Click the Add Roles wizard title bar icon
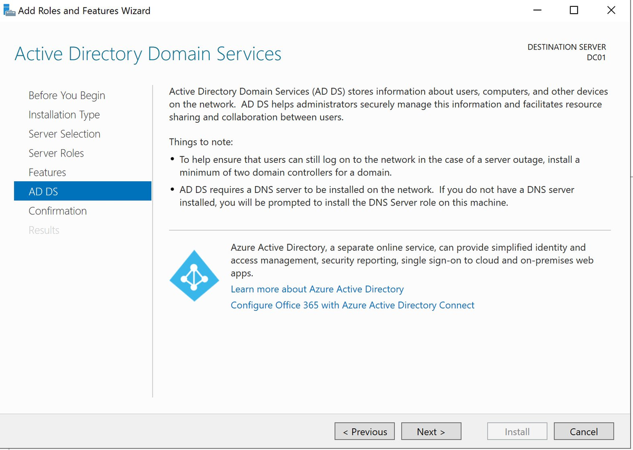The width and height of the screenshot is (633, 450). tap(9, 11)
